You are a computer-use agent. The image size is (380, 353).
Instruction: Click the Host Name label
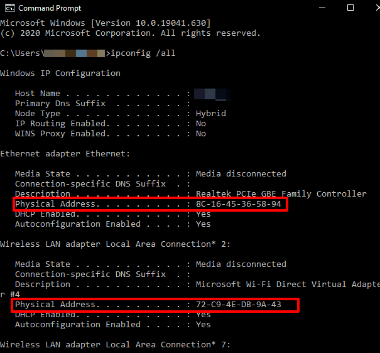pos(38,94)
